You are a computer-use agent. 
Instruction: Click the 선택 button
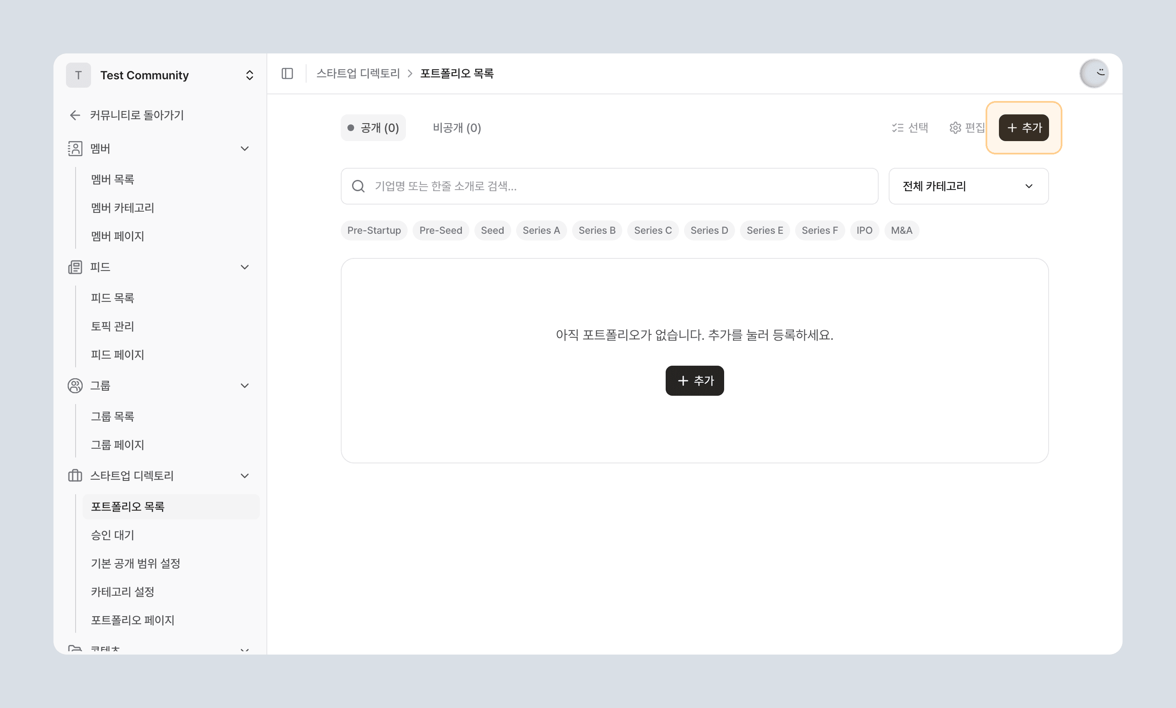point(910,128)
